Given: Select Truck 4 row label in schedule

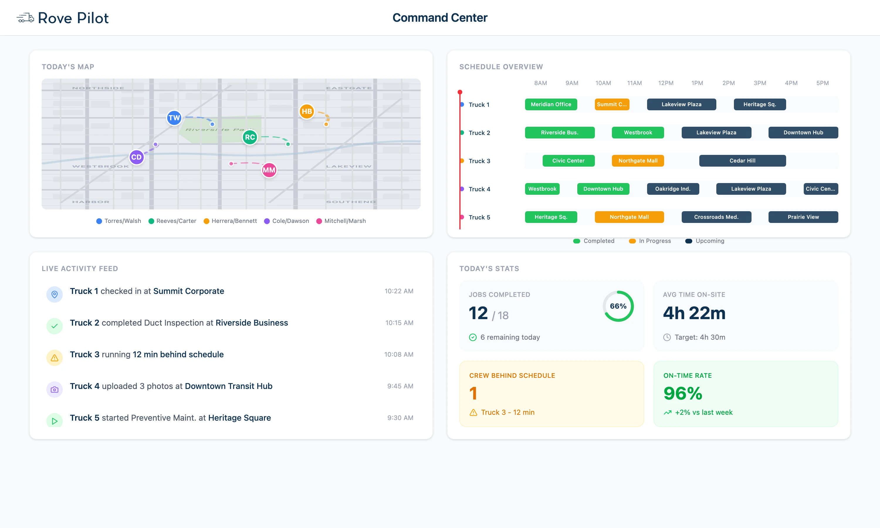Looking at the screenshot, I should (x=479, y=189).
